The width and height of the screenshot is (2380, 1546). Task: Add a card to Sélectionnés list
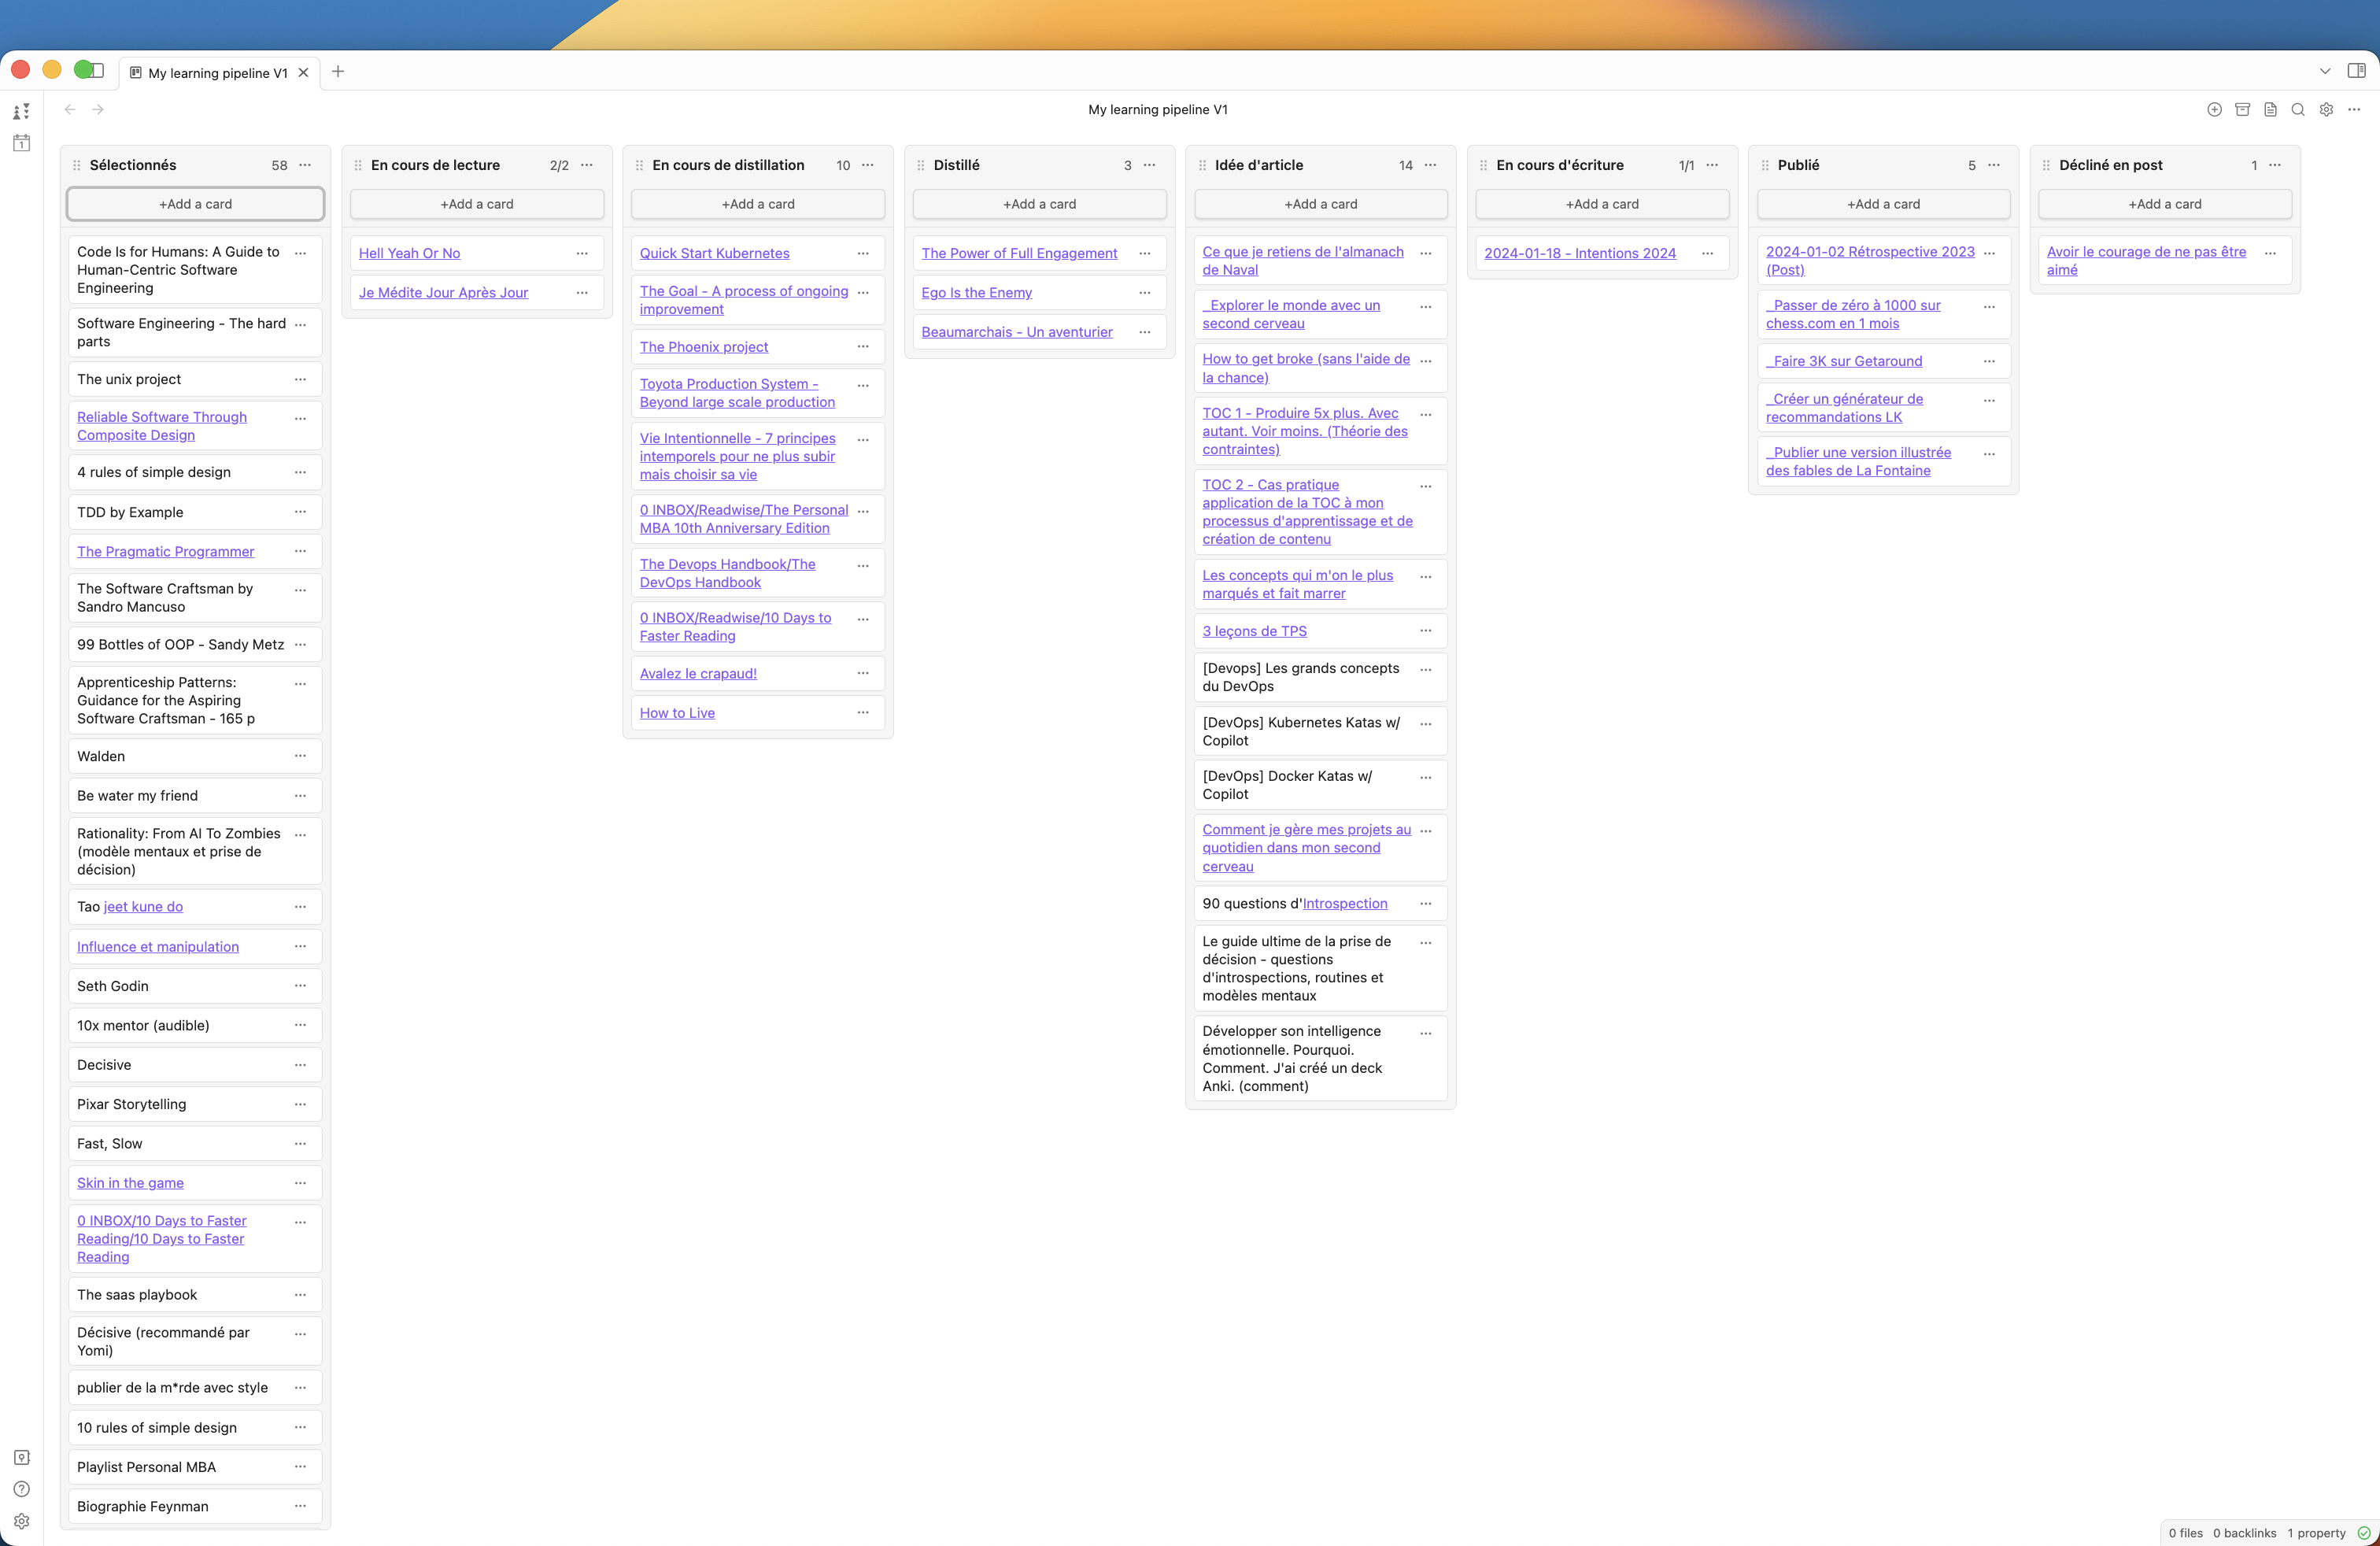(x=195, y=204)
